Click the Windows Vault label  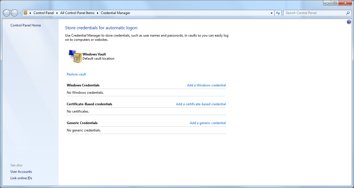point(94,54)
